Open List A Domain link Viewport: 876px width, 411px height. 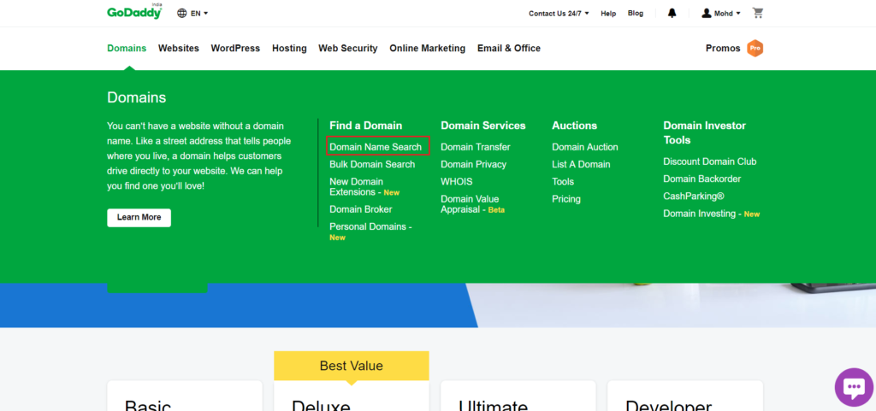(581, 165)
